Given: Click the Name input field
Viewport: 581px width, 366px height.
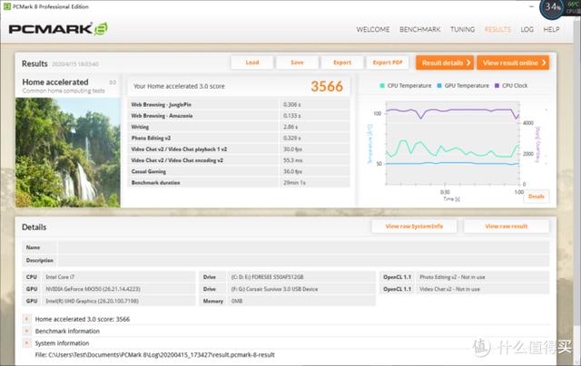Looking at the screenshot, I should point(303,247).
